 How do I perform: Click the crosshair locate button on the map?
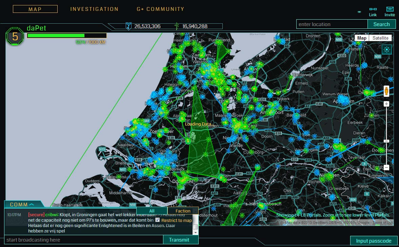[386, 49]
